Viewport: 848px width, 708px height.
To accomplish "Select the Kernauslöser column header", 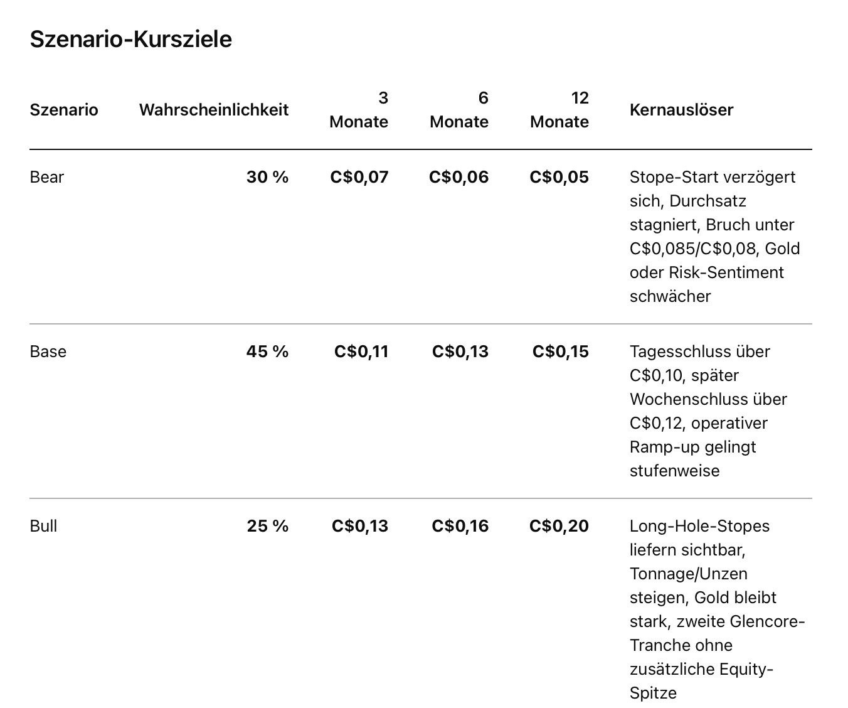I will (x=682, y=110).
